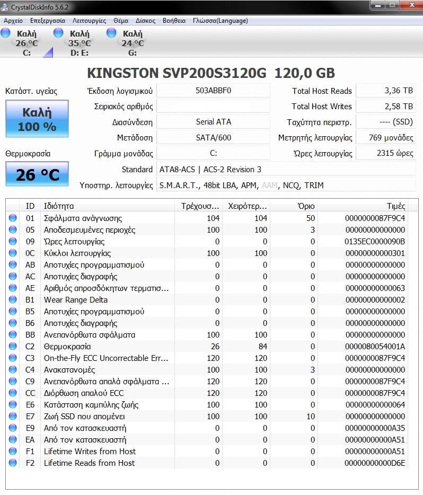Click the status orb of row B5

(13, 311)
